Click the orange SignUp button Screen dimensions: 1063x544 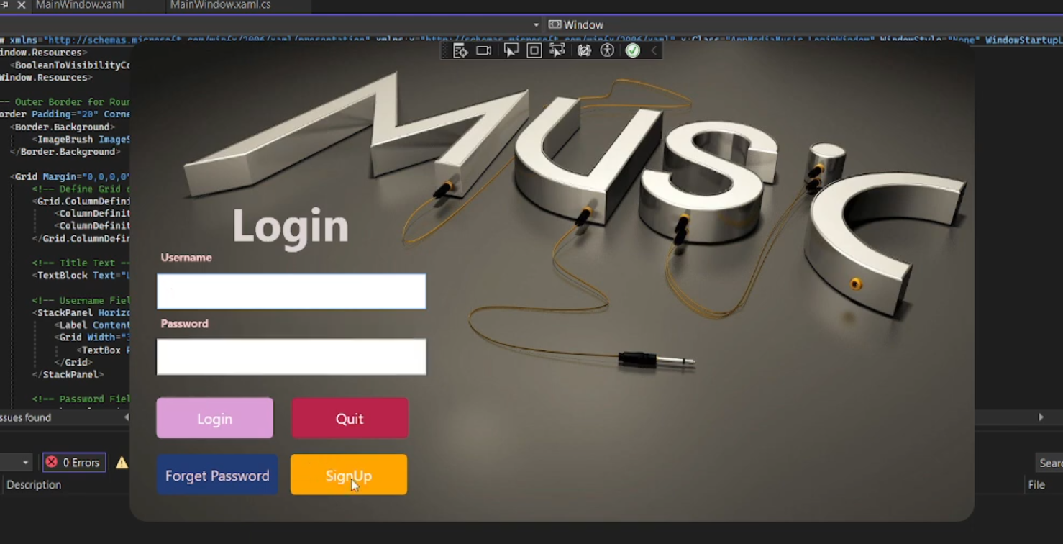(349, 475)
